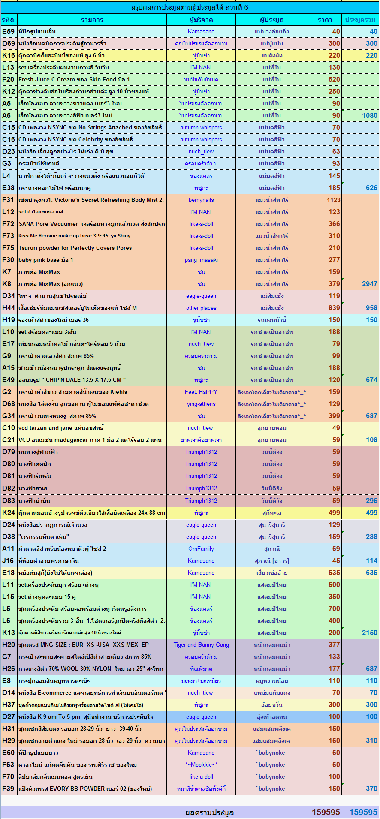Select "70% WOOL 30% NYLON" item cell
This screenshot has width=380, height=819.
[92, 669]
